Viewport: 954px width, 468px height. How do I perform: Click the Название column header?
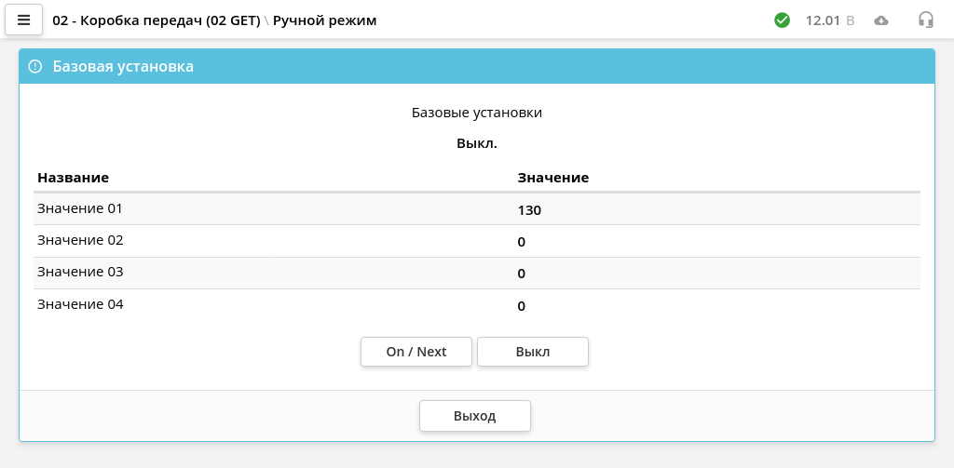click(x=73, y=178)
